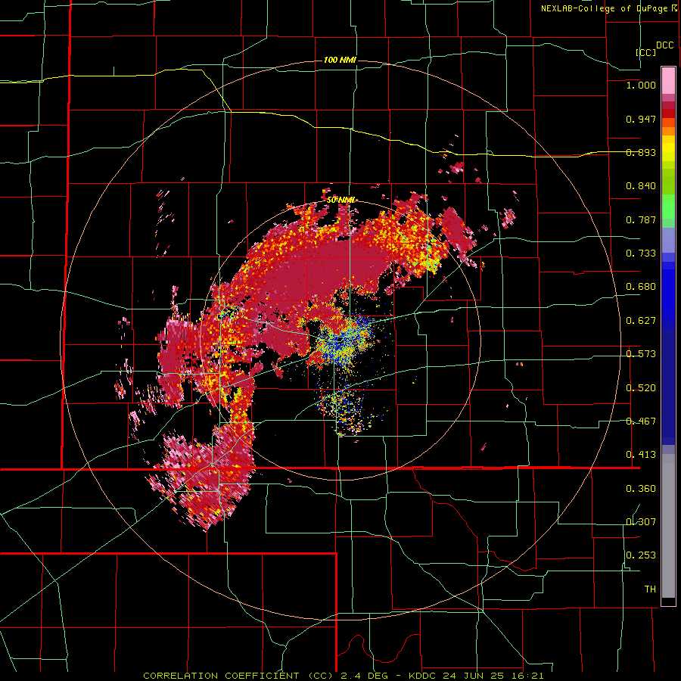Click the 50 NMI range ring label
The height and width of the screenshot is (681, 681).
pyautogui.click(x=340, y=200)
